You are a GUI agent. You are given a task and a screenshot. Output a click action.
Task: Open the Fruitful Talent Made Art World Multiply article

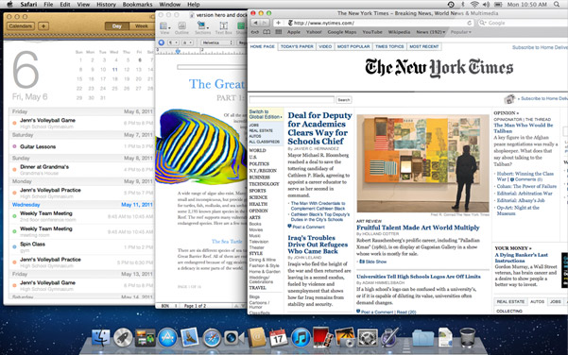tap(418, 228)
